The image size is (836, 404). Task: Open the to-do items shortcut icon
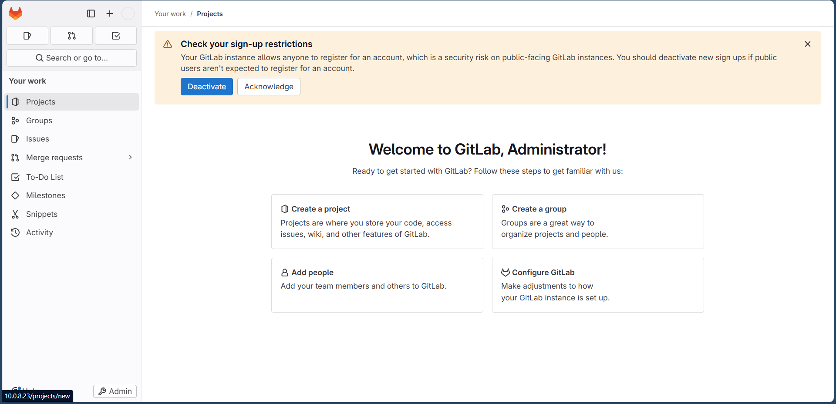pyautogui.click(x=116, y=36)
